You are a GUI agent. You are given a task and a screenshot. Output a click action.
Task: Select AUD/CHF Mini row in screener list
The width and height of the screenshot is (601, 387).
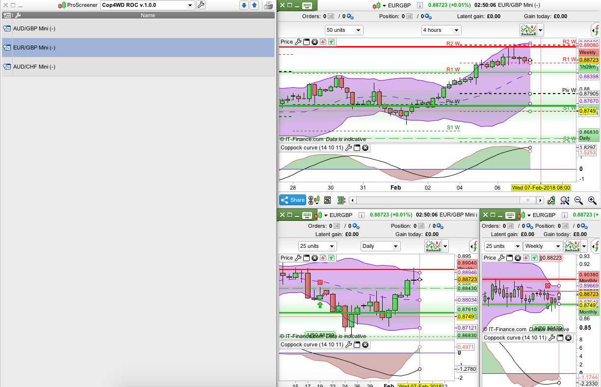[138, 67]
